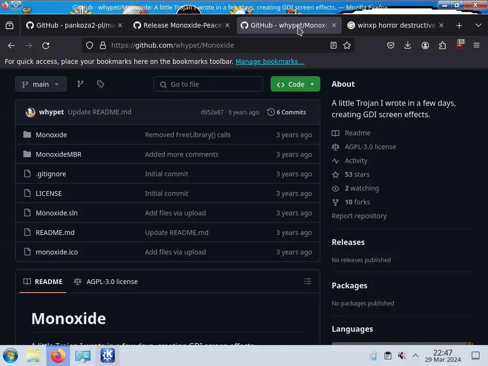
Task: Reload the current GitHub page
Action: [46, 45]
